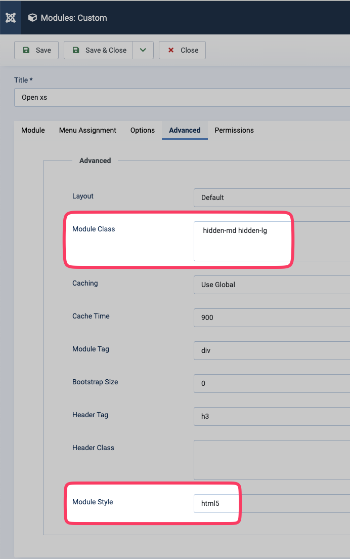Click the Modules cube icon in header

point(32,18)
